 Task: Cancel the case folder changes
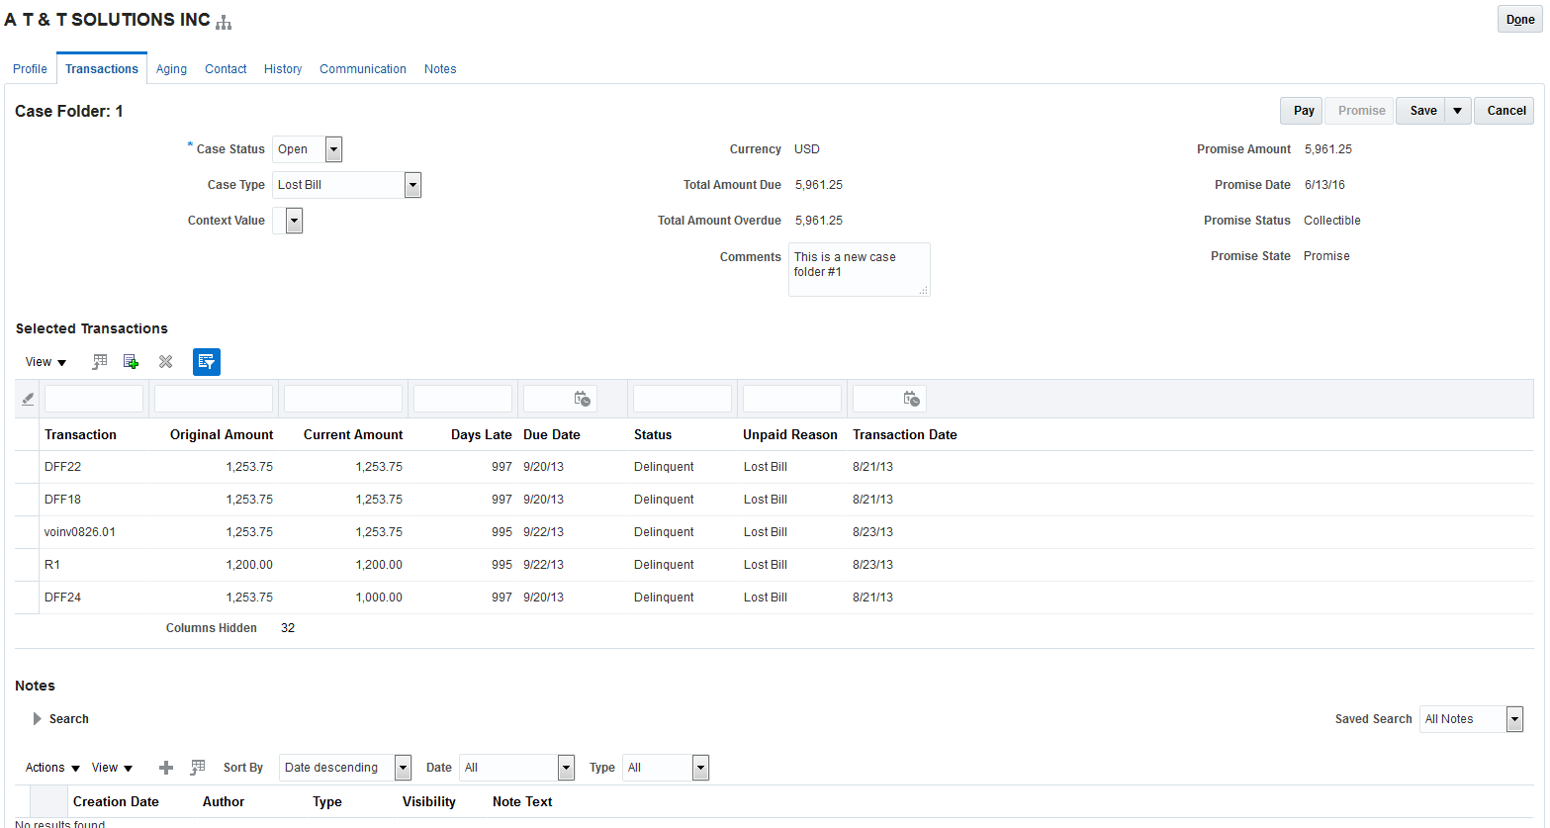click(x=1505, y=111)
